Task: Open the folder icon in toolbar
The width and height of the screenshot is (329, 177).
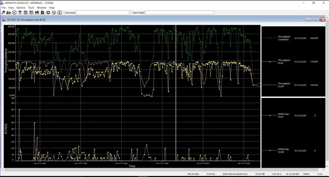Action: pyautogui.click(x=9, y=13)
